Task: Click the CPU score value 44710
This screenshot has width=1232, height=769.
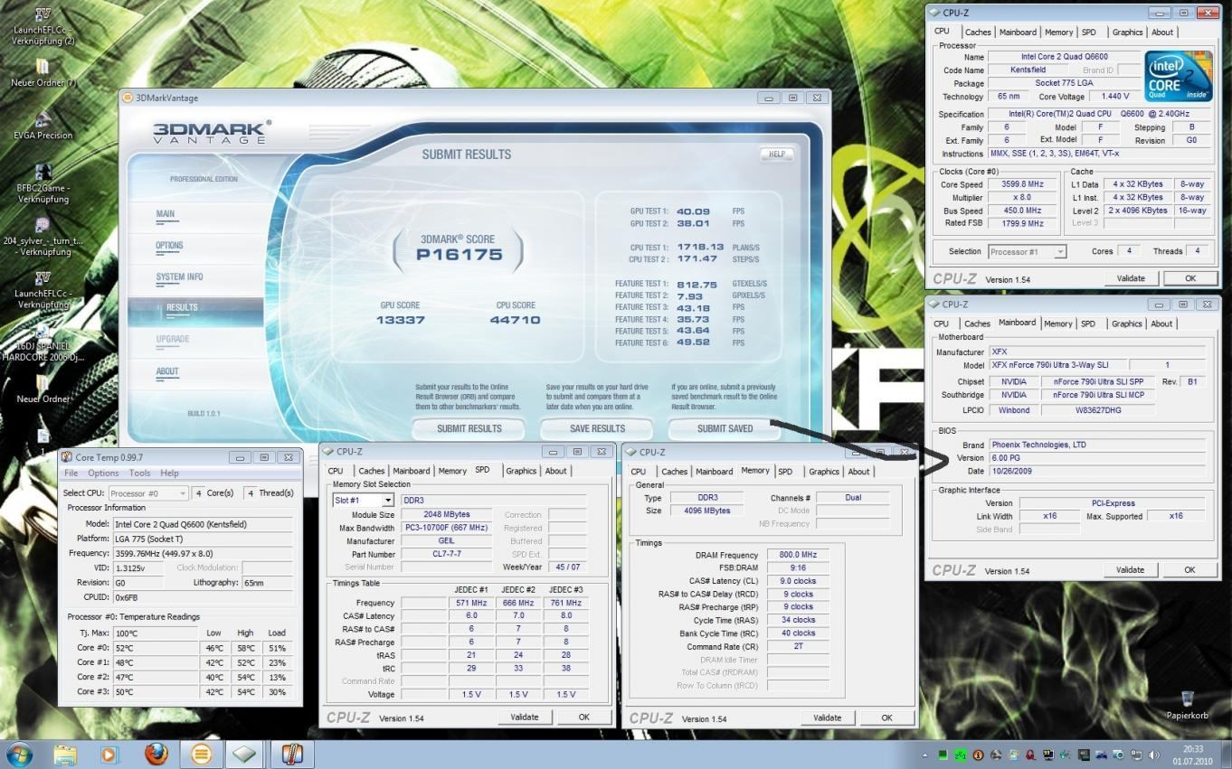Action: coord(516,320)
